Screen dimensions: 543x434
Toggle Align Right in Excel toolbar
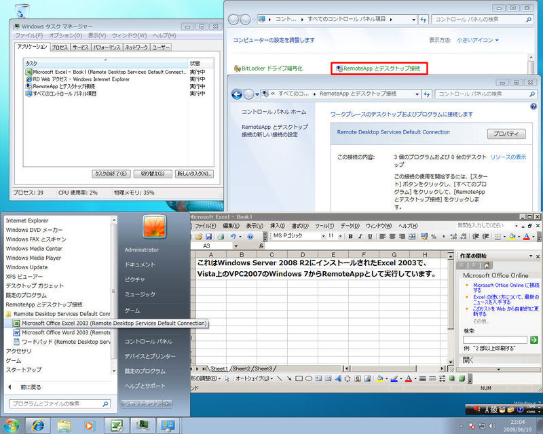coord(402,237)
